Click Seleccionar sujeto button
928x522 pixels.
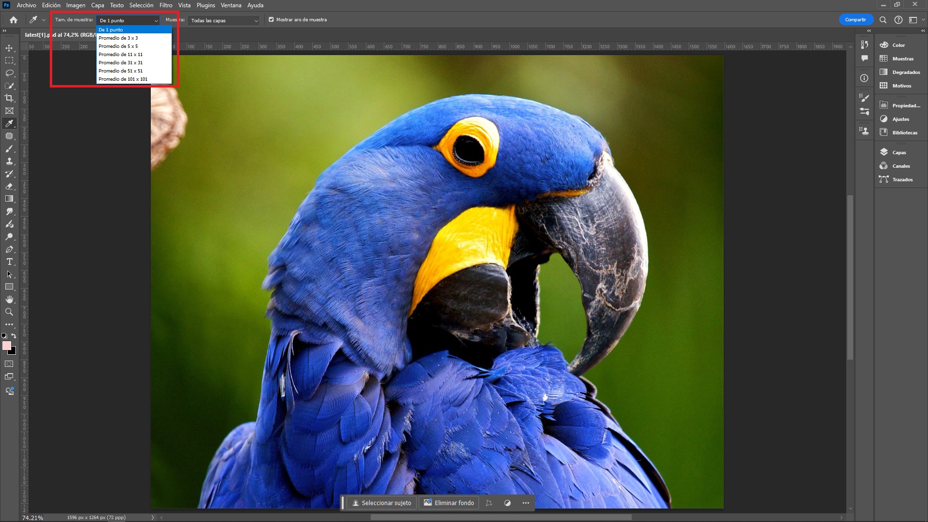click(382, 503)
